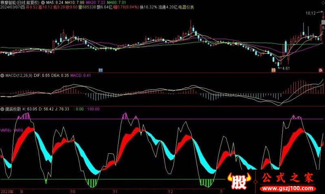Click the MACD: 0.41 value
The image size is (325, 194).
[x=80, y=76]
